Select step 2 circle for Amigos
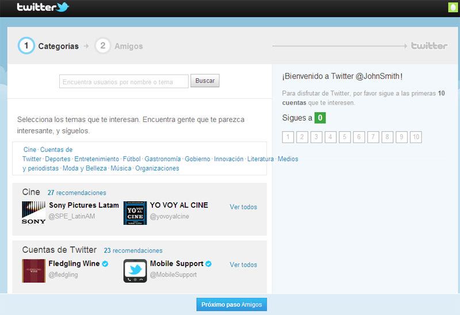Image resolution: width=460 pixels, height=315 pixels. pyautogui.click(x=103, y=45)
